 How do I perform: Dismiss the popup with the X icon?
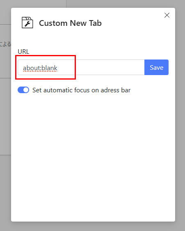tap(167, 15)
